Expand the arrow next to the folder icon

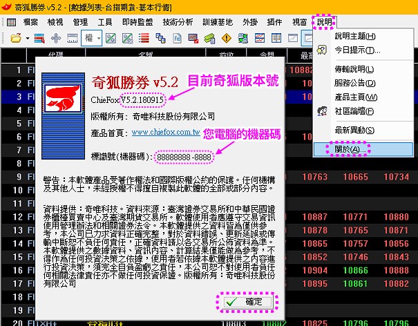coord(28,39)
